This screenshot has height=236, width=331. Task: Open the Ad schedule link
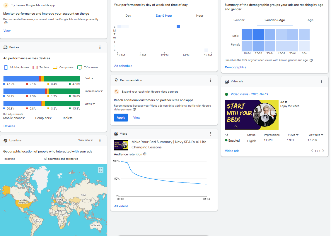123,66
